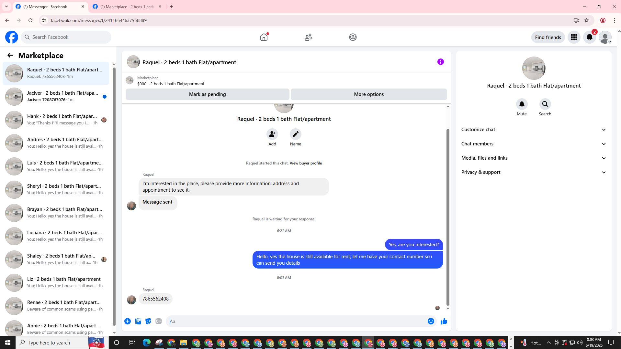Mark the listing as pending
621x349 pixels.
point(208,94)
